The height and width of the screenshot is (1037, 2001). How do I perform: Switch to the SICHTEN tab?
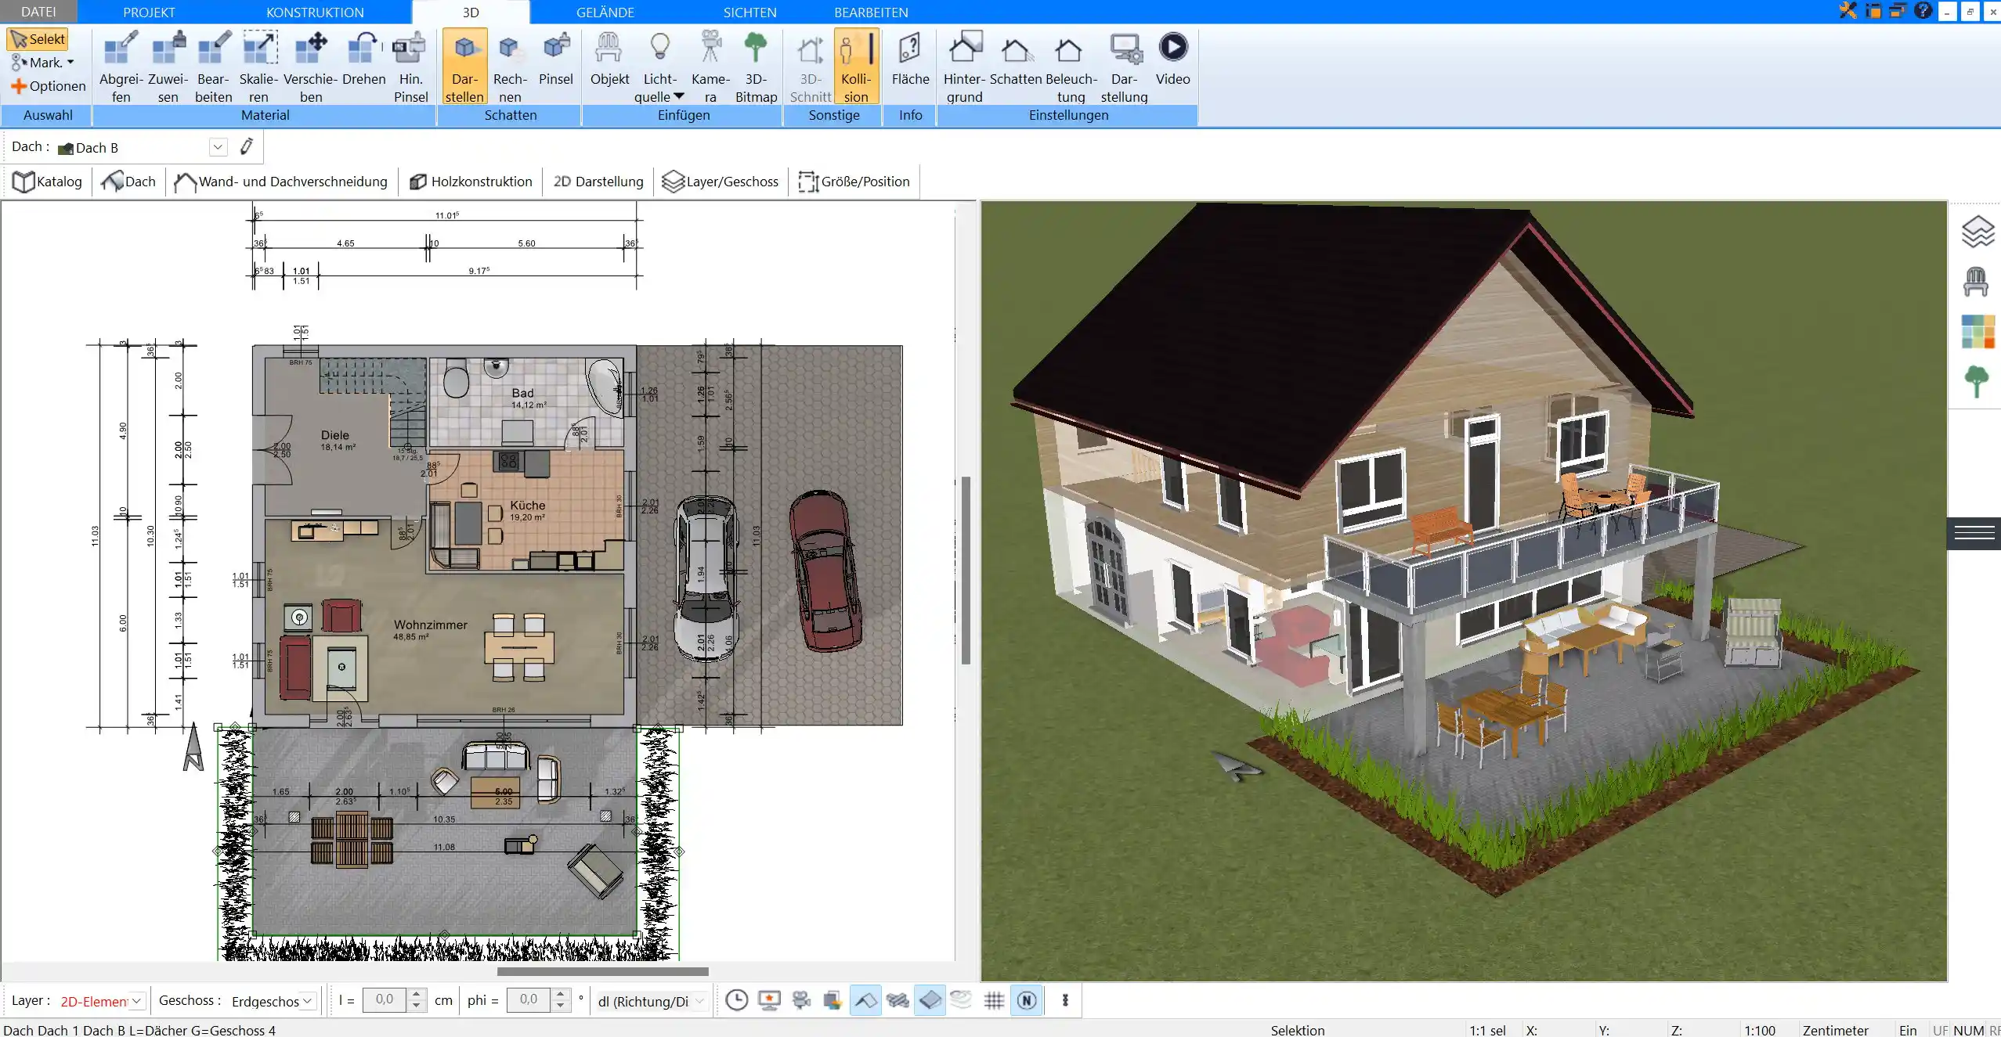(x=749, y=13)
